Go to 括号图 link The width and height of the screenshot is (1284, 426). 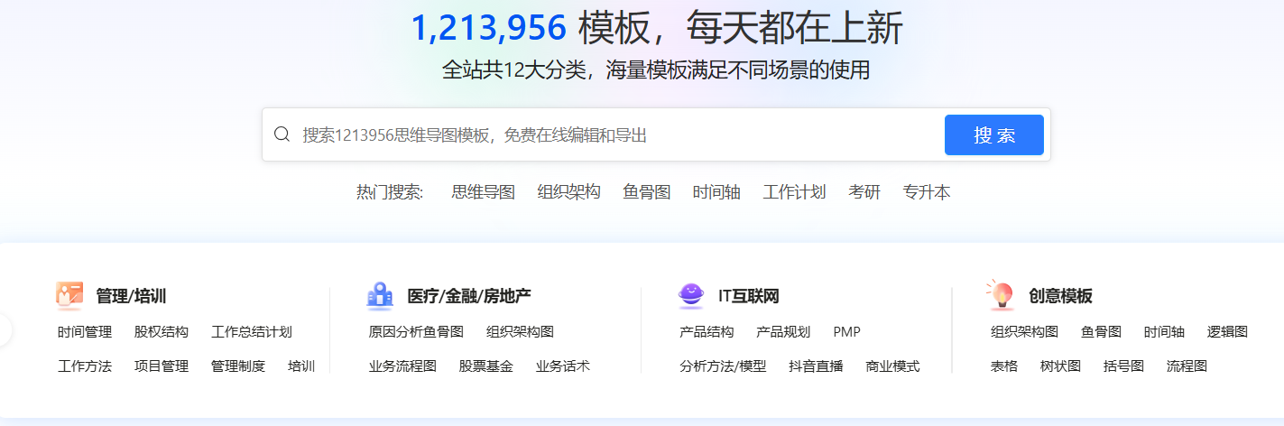click(1123, 366)
